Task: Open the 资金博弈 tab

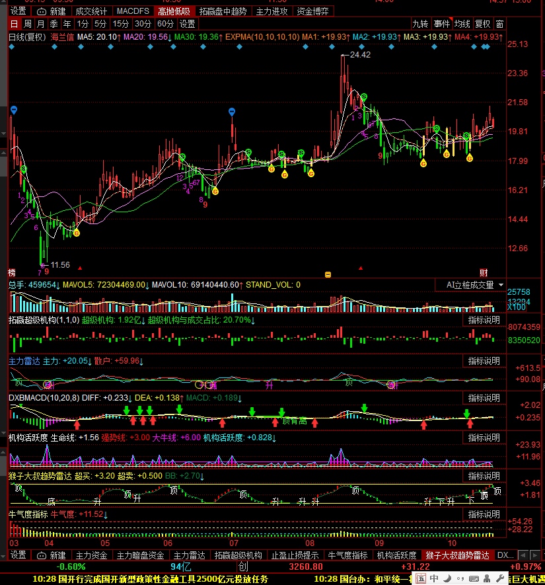Action: point(312,11)
